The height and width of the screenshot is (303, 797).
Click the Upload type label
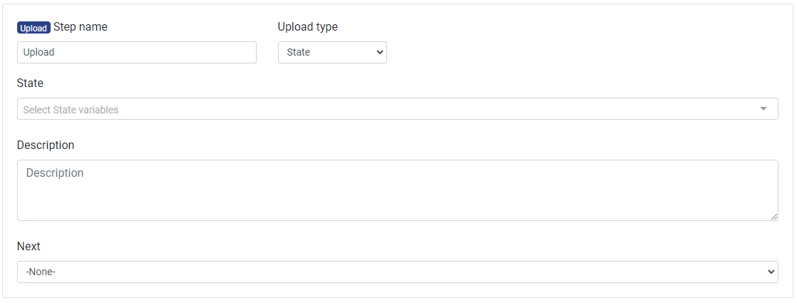click(307, 27)
